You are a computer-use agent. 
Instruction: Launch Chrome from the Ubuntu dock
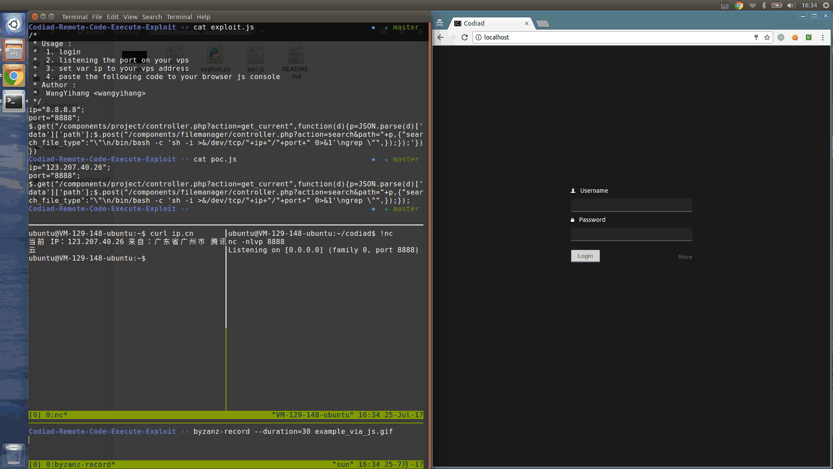coord(14,76)
